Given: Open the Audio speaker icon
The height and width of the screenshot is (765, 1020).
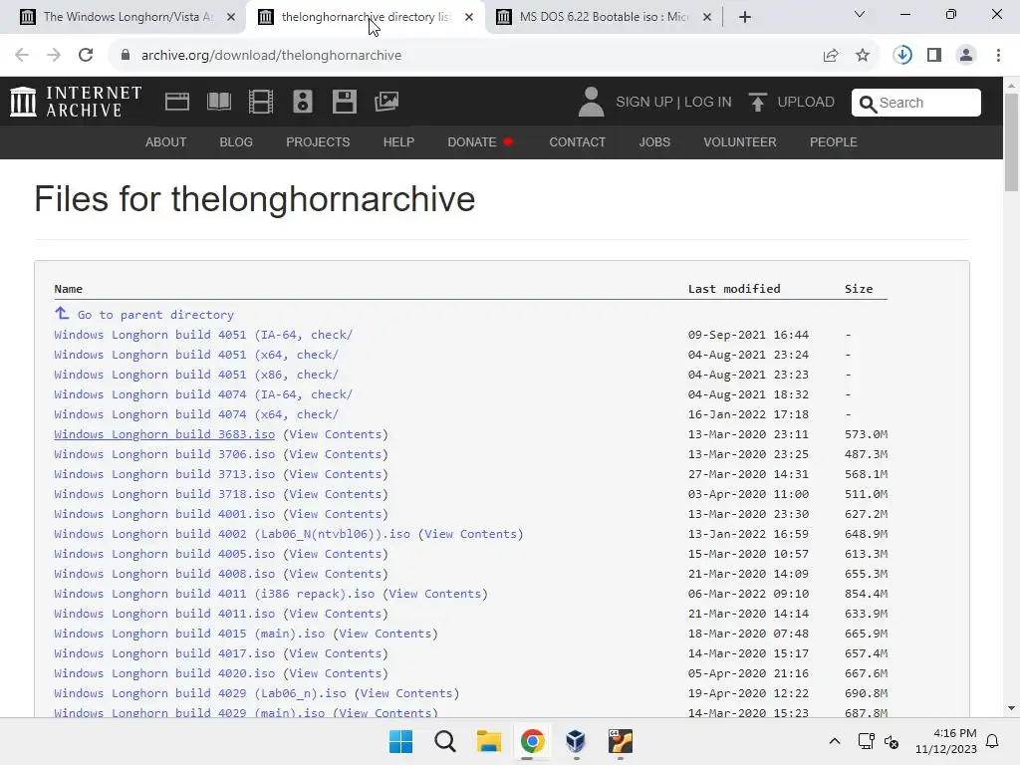Looking at the screenshot, I should 303,102.
